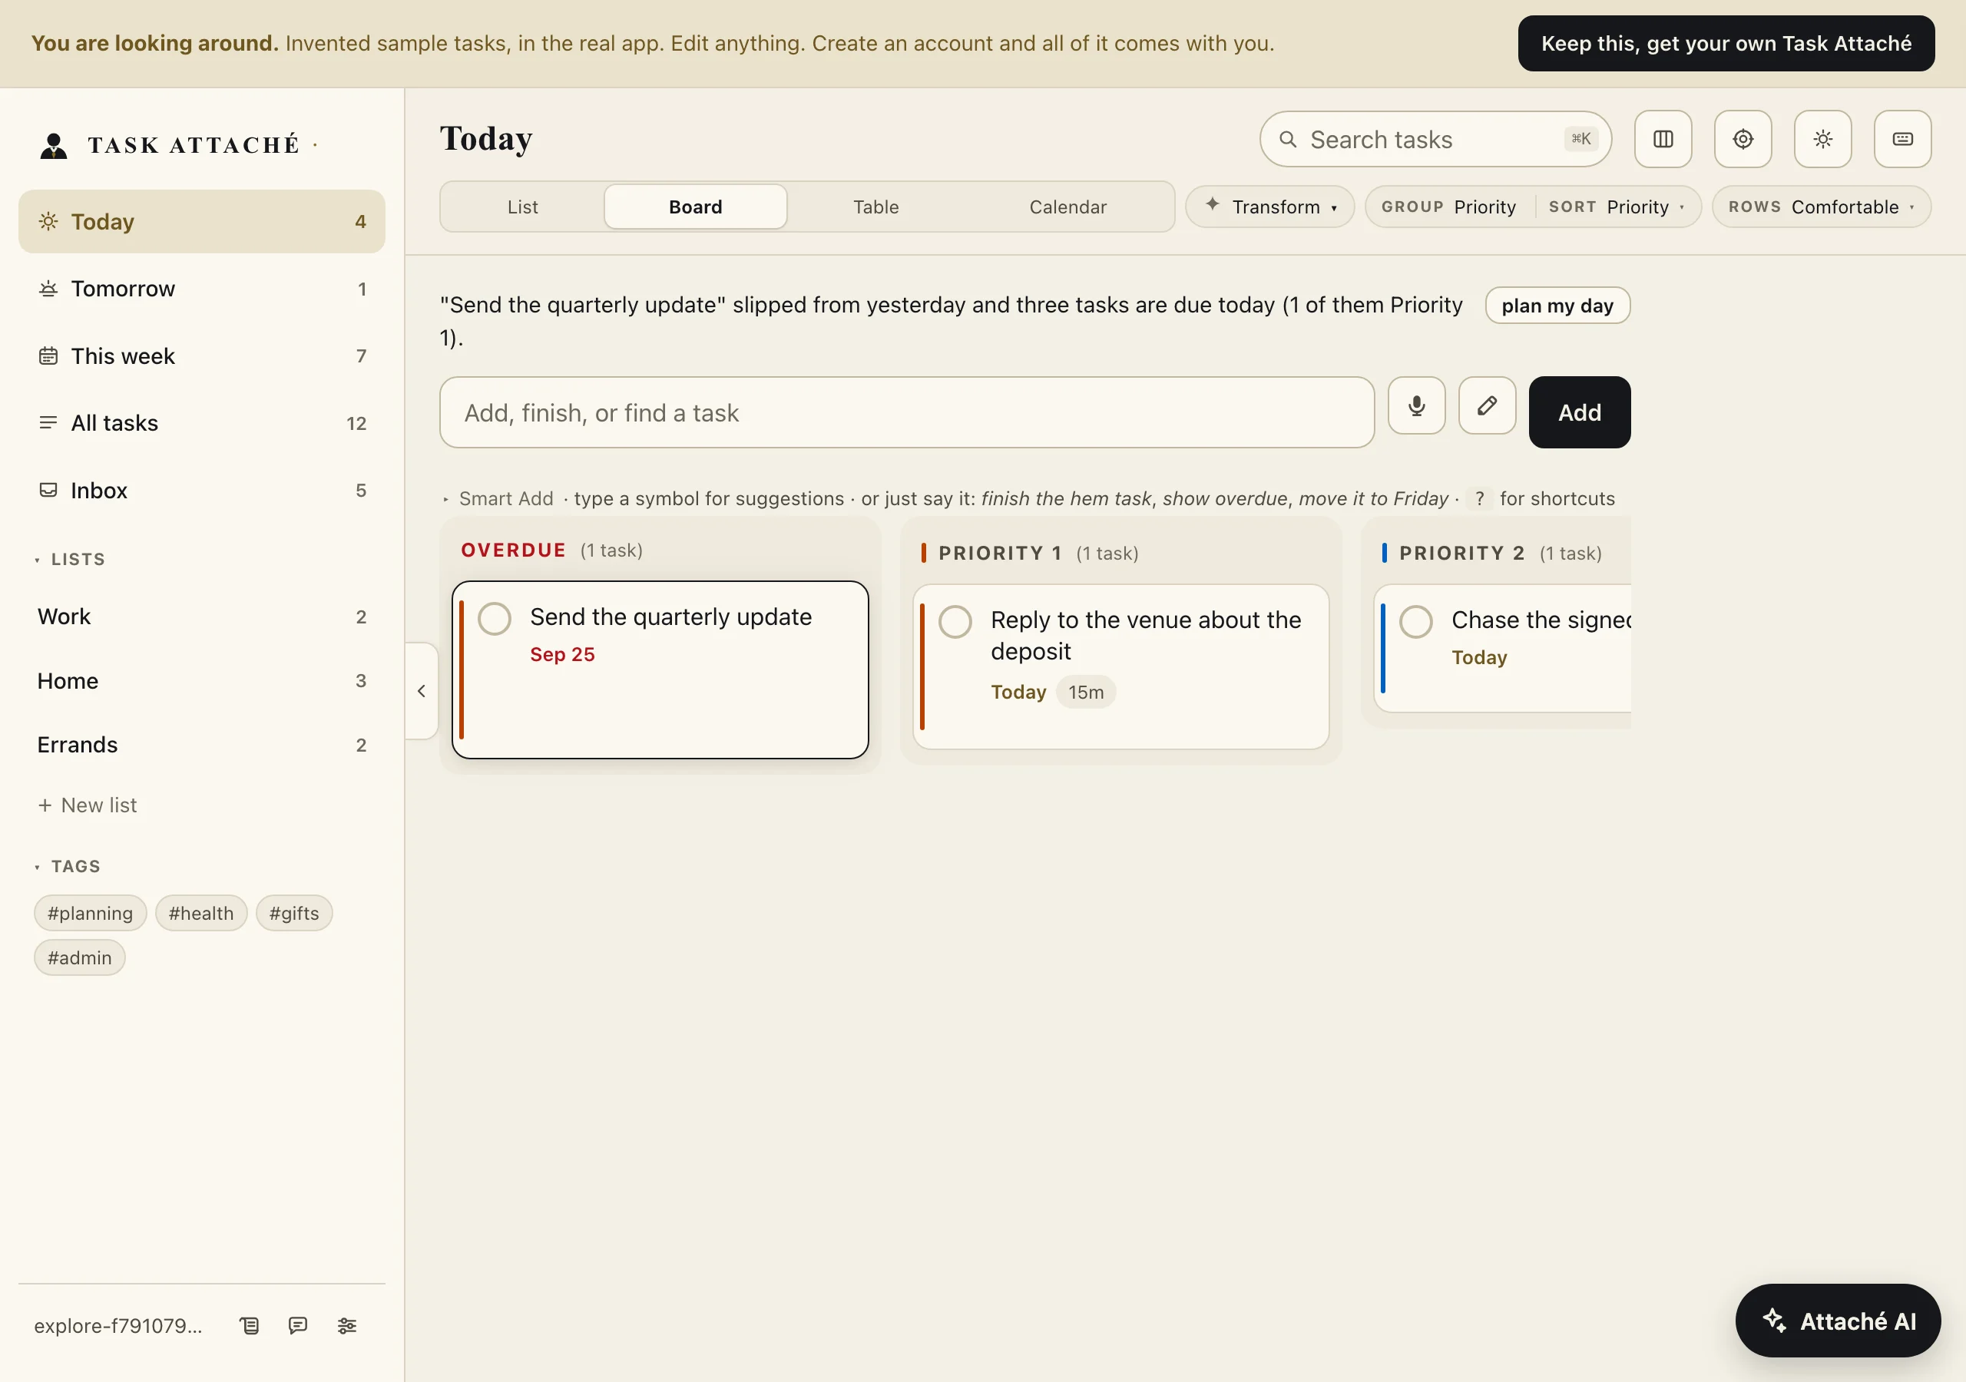Expand the Smart Add hint
1966x1382 pixels.
point(498,498)
